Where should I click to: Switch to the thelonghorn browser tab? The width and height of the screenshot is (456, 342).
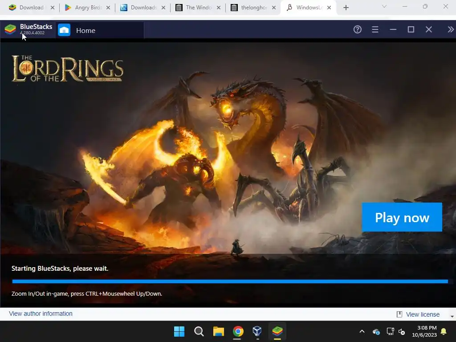[x=253, y=8]
